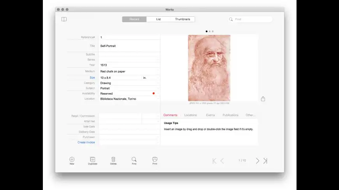The height and width of the screenshot is (190, 339).
Task: Switch to Record view
Action: coord(134,19)
